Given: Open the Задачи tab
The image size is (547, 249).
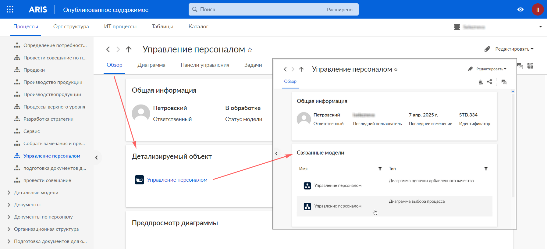Looking at the screenshot, I should (253, 65).
